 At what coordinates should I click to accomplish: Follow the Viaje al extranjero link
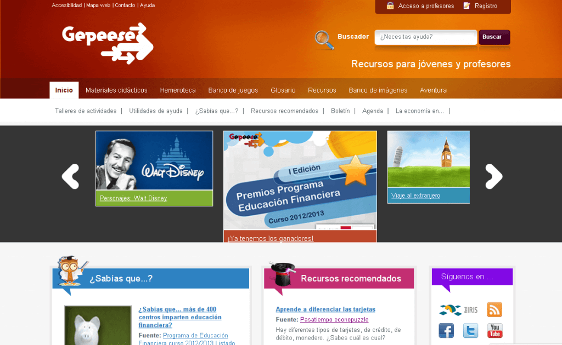[x=415, y=196]
